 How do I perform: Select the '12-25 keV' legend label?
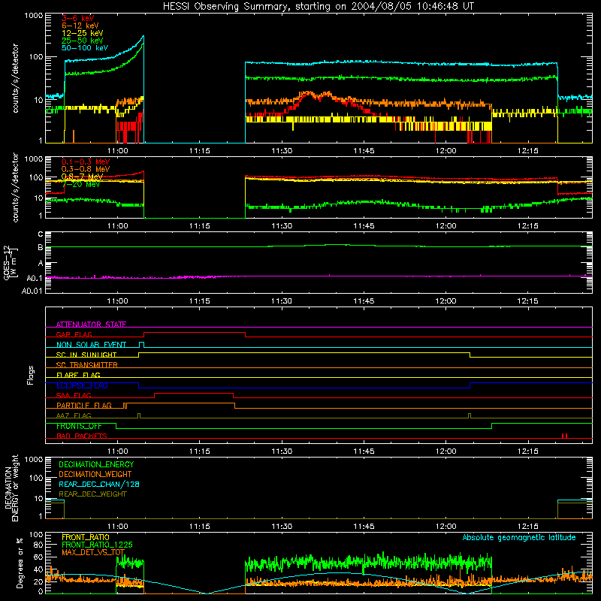83,33
